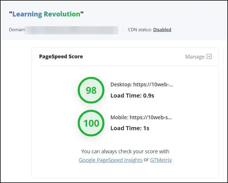This screenshot has width=228, height=183.
Task: Click the word Learning in the site title
Action: pyautogui.click(x=27, y=14)
